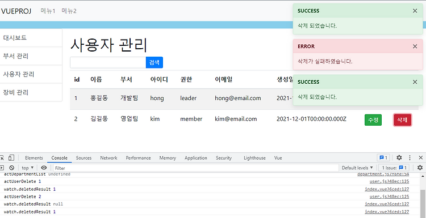Click hong@email.com cell
This screenshot has width=426, height=218.
click(238, 98)
